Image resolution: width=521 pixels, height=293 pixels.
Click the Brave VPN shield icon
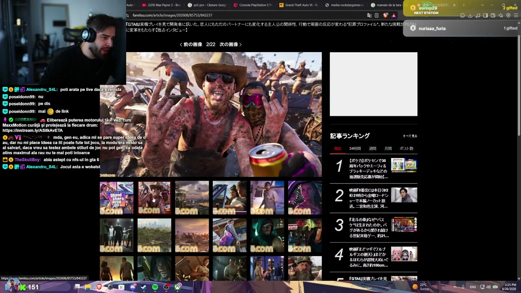click(x=508, y=15)
